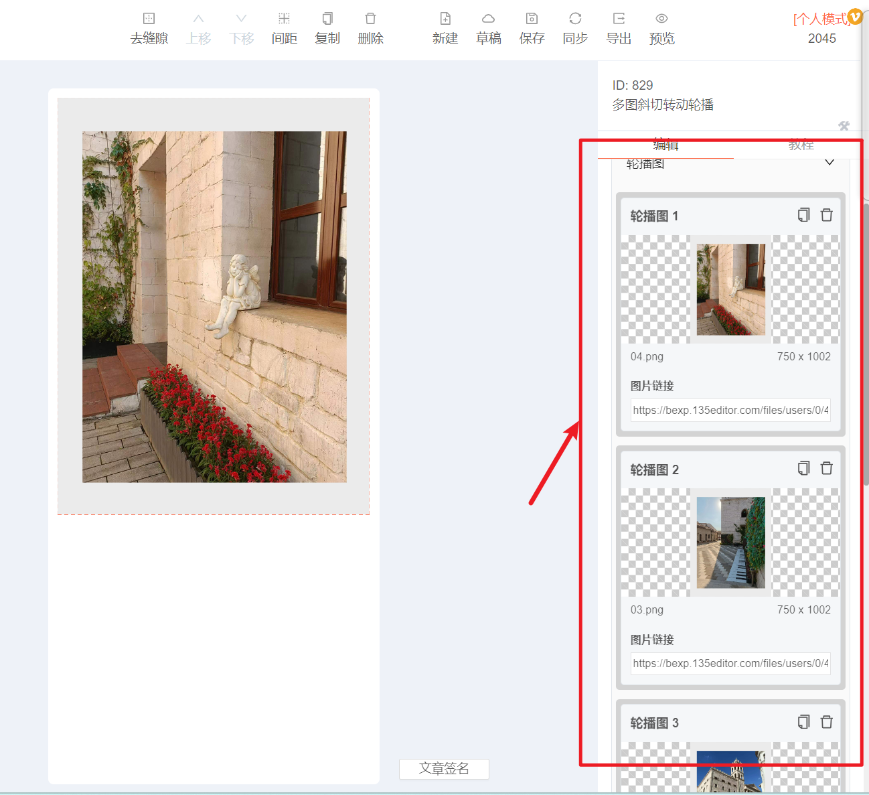Click the 去缝隙 toolbar icon
Image resolution: width=869 pixels, height=795 pixels.
149,19
